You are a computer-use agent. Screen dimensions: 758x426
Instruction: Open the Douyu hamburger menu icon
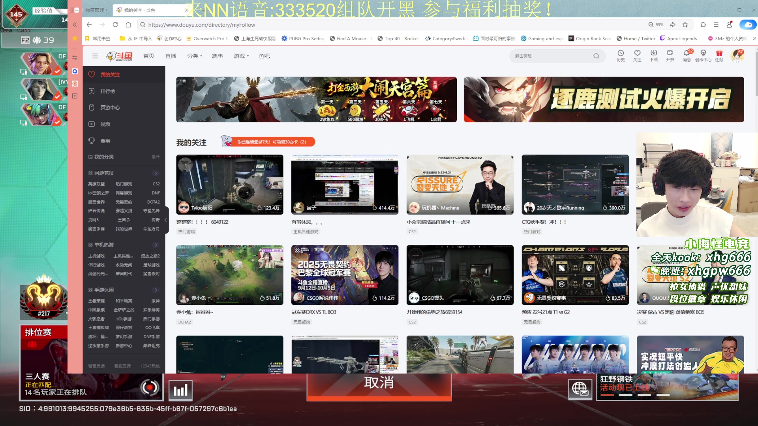(95, 56)
